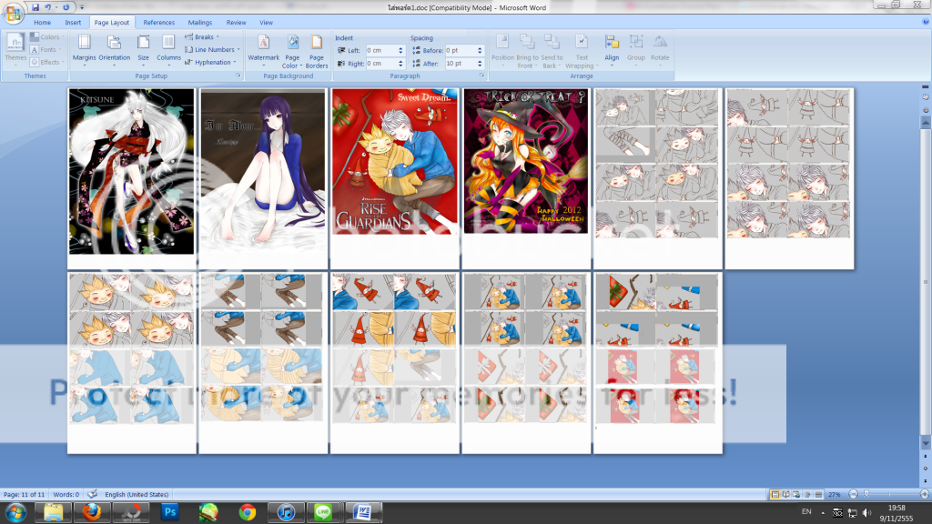Click the Page 11 of 11 indicator
The image size is (932, 524).
[25, 494]
